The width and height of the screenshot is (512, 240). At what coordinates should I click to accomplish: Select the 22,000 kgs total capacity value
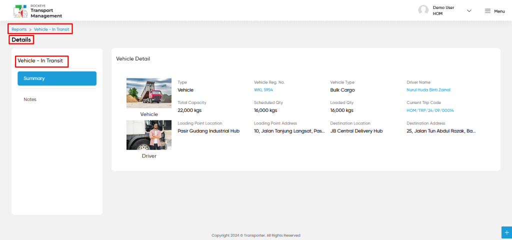tap(189, 110)
